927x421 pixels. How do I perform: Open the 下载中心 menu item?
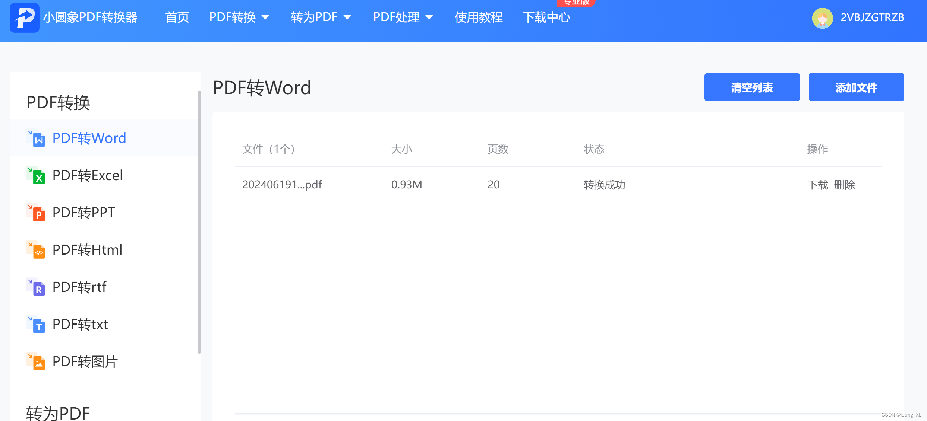tap(546, 17)
